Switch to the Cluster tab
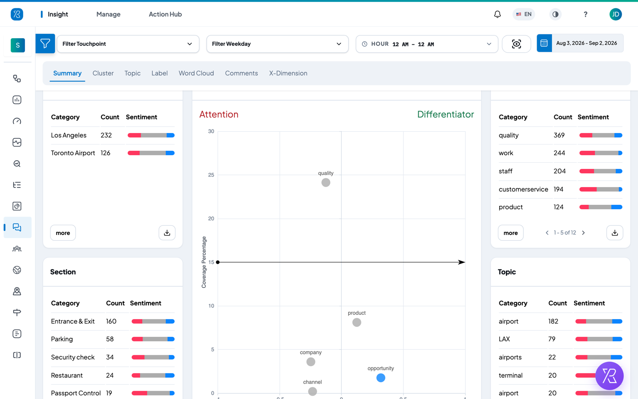This screenshot has width=638, height=399. click(103, 73)
